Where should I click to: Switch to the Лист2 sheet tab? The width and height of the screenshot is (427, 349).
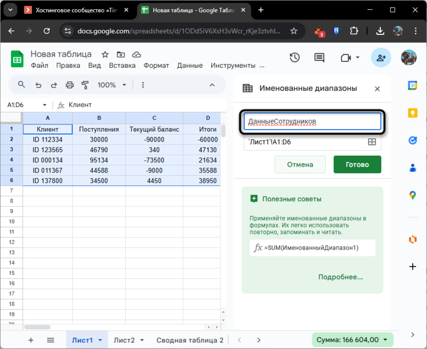tap(124, 340)
